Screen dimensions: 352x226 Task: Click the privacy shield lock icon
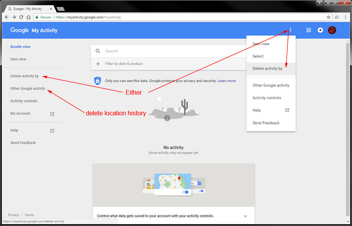coord(97,81)
